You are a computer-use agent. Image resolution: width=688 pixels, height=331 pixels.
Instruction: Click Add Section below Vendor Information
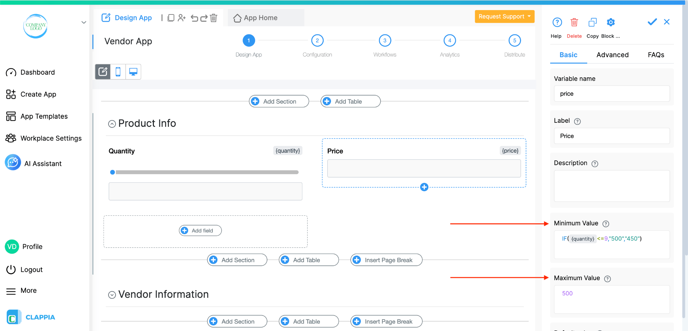(237, 322)
